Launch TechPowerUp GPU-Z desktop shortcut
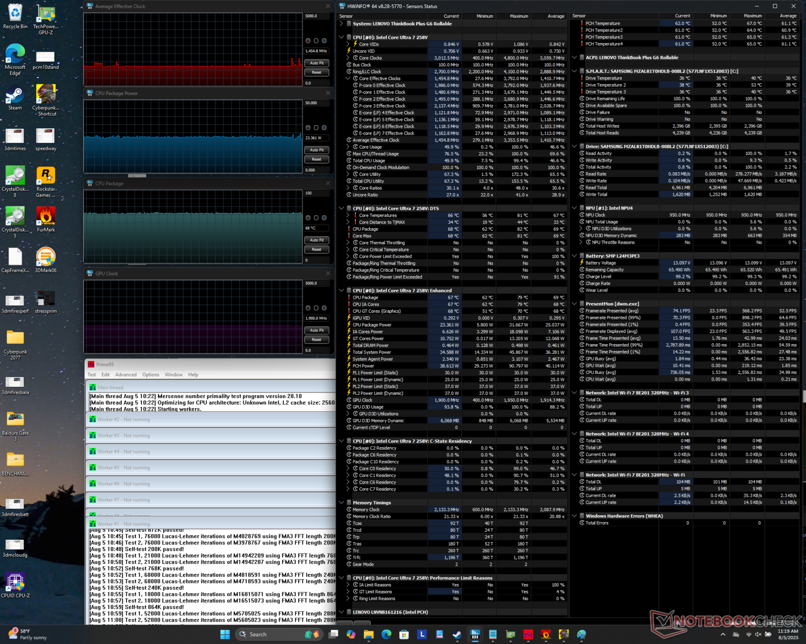The width and height of the screenshot is (806, 644). (x=46, y=19)
